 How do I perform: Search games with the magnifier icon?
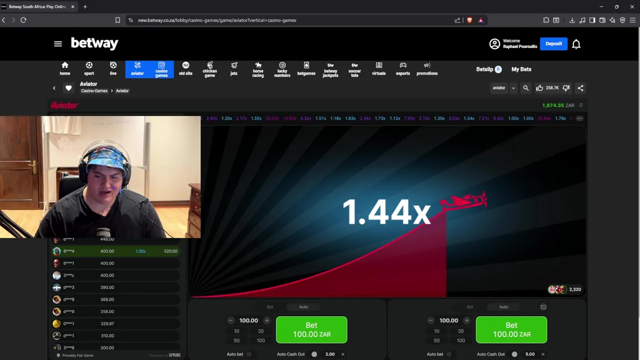526,88
